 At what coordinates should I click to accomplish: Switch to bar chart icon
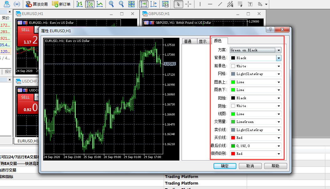click(80, 4)
